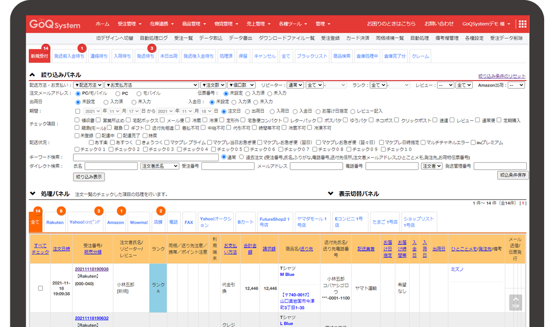
Task: Check the 領収書 checkbox
Action: pyautogui.click(x=77, y=120)
